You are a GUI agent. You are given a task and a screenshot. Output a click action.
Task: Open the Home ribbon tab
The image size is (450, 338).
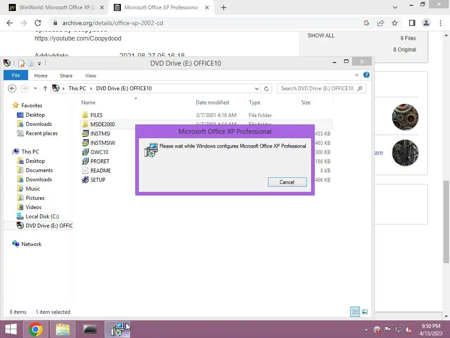click(41, 76)
